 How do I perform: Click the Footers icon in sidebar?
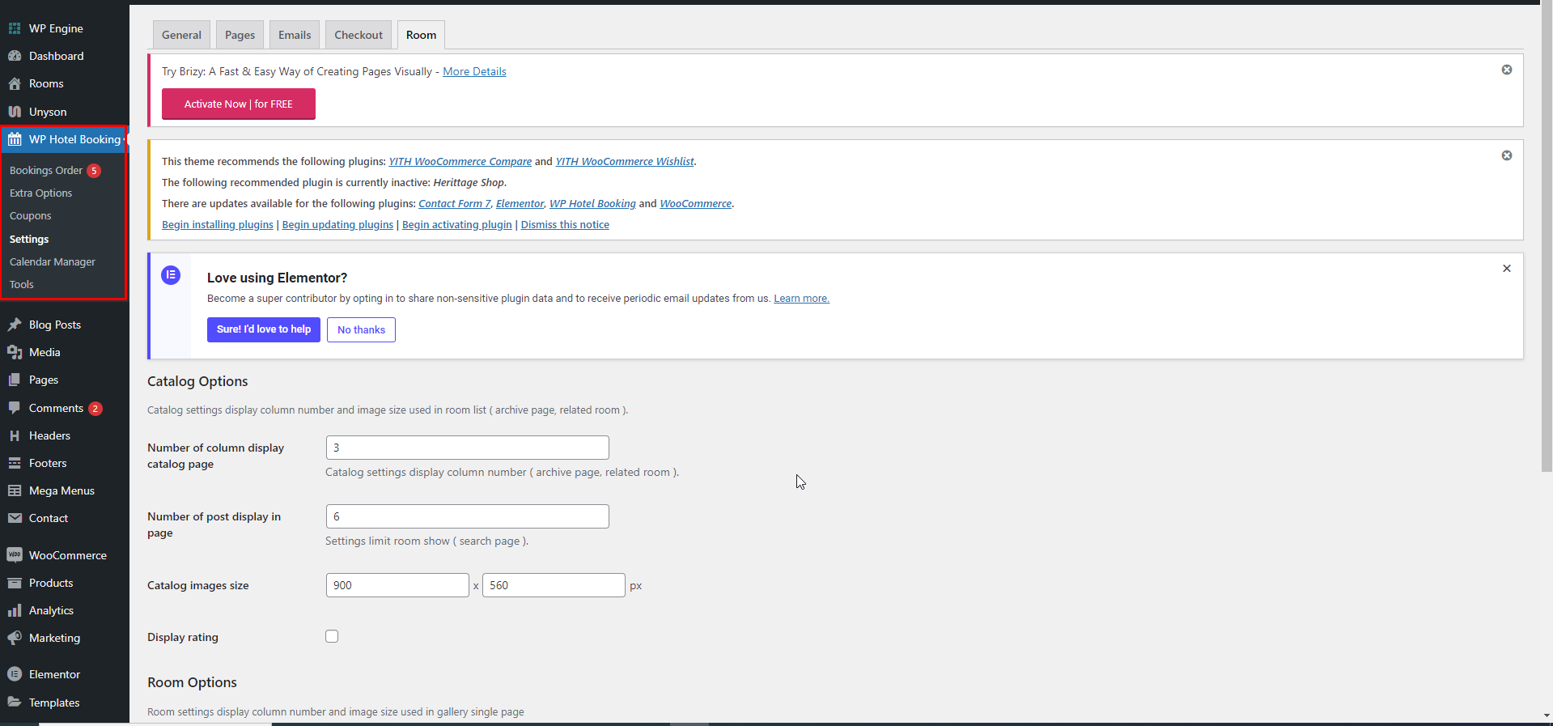click(x=15, y=463)
